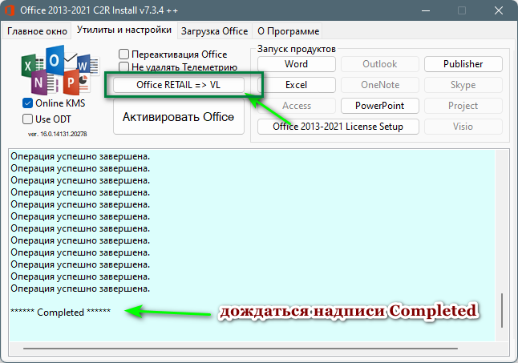Image resolution: width=518 pixels, height=363 pixels.
Task: Click the Office suite logo image
Action: click(x=60, y=70)
